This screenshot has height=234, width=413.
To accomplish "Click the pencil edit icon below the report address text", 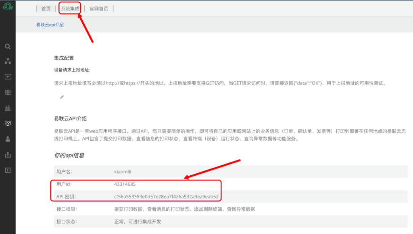I will pos(61,97).
